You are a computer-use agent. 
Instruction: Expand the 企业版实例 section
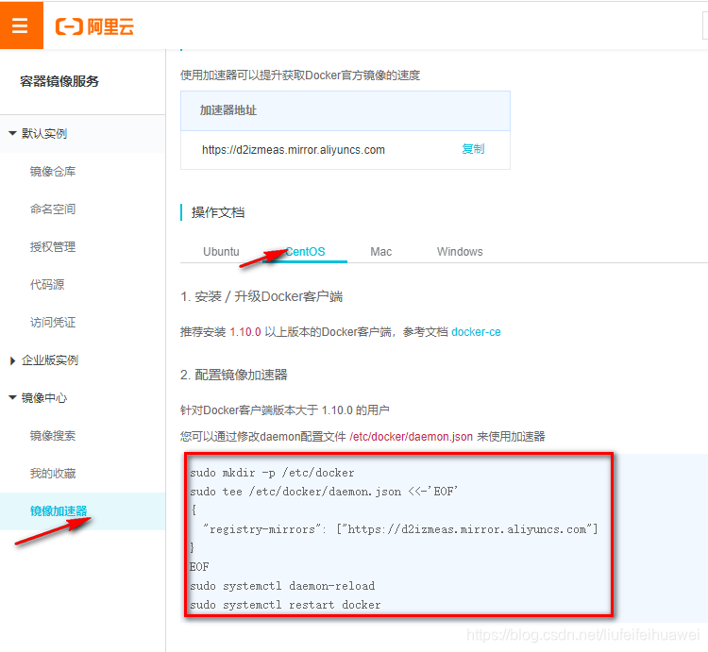(x=43, y=360)
